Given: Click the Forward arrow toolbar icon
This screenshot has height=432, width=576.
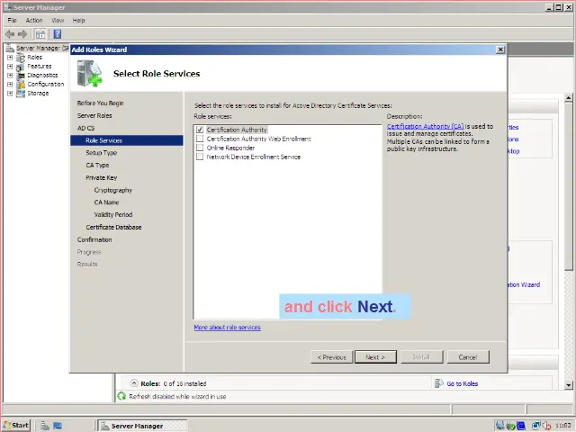Looking at the screenshot, I should [x=22, y=34].
